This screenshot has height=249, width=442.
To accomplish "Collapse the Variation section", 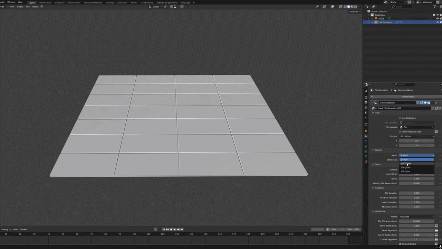I will click(373, 188).
